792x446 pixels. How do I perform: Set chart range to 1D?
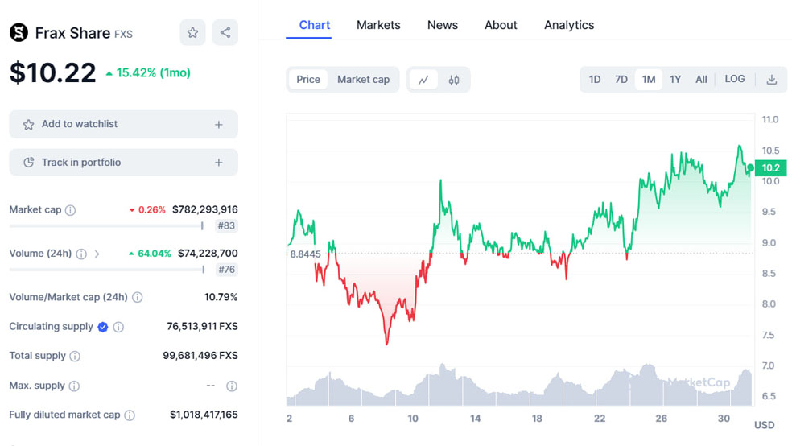pyautogui.click(x=595, y=80)
